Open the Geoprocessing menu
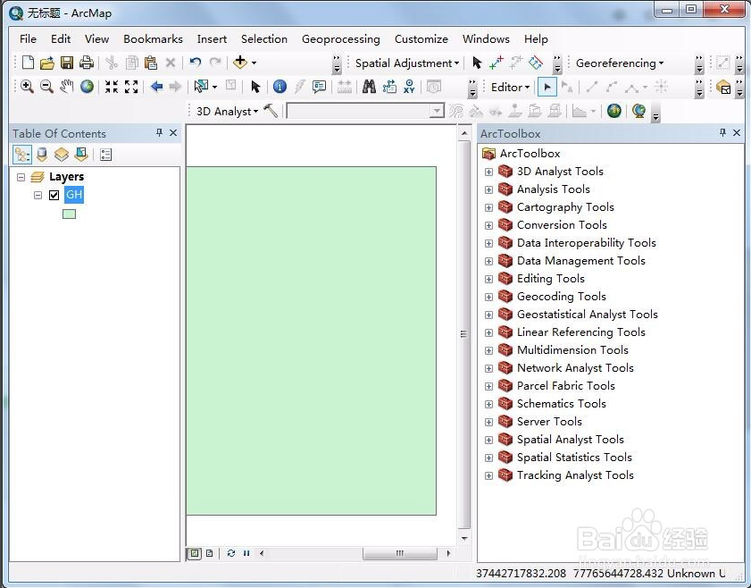The image size is (751, 588). [340, 38]
